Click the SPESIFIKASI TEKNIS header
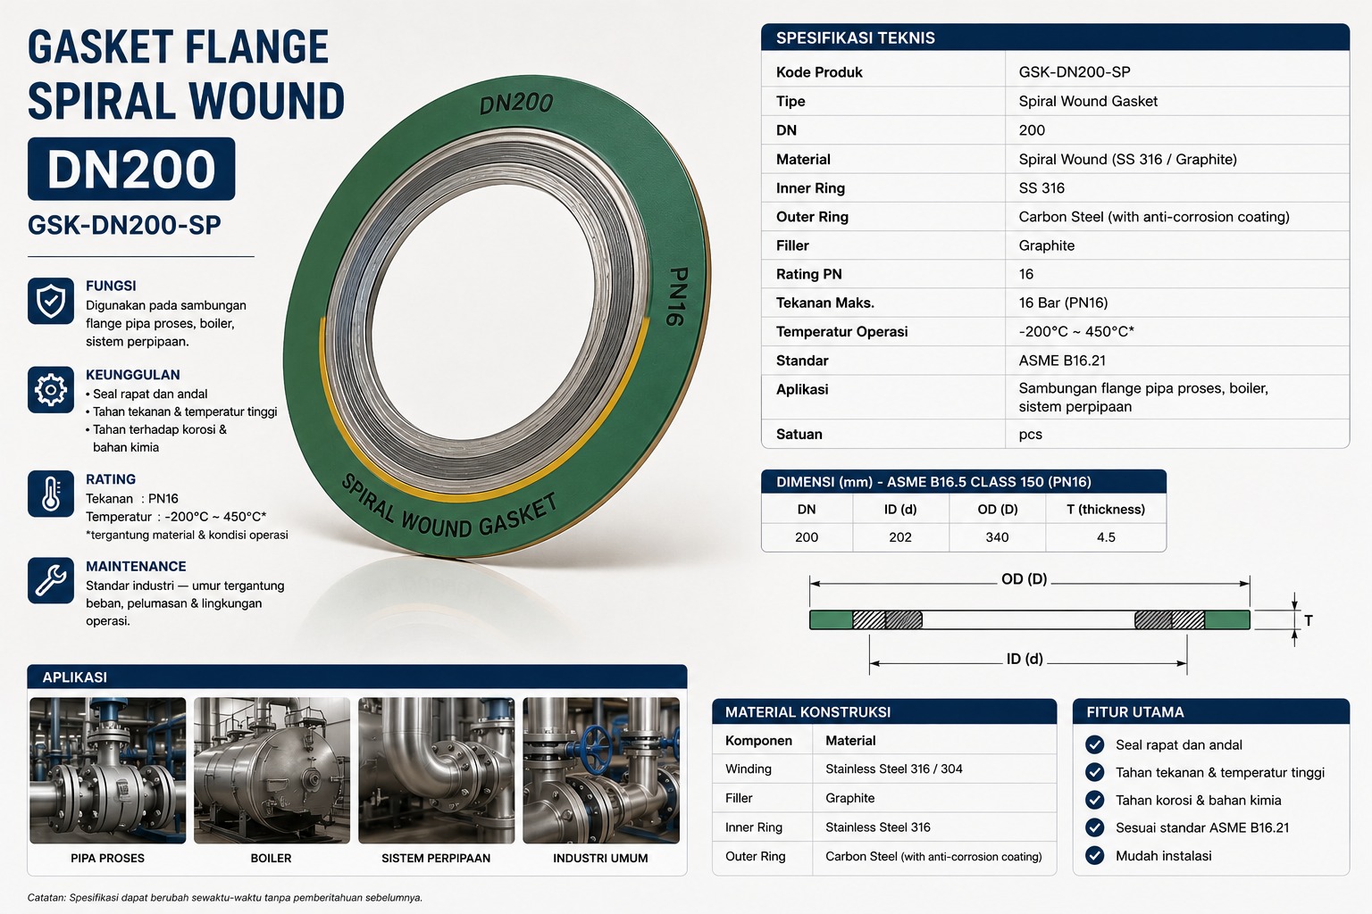Image resolution: width=1372 pixels, height=914 pixels. pyautogui.click(x=1055, y=37)
